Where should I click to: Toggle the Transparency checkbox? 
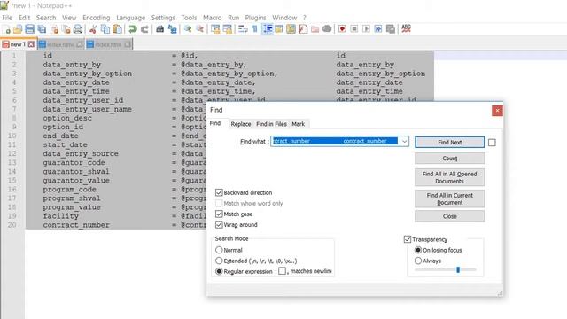tap(408, 239)
